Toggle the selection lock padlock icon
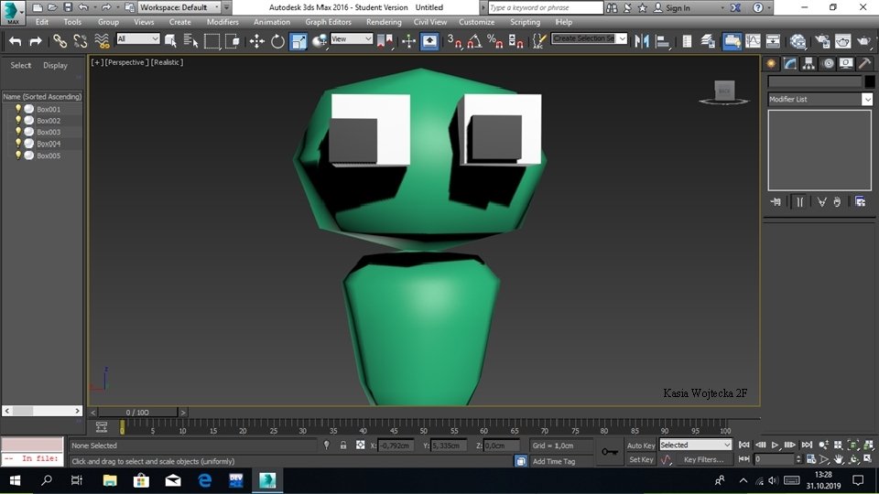Image resolution: width=879 pixels, height=494 pixels. tap(343, 446)
